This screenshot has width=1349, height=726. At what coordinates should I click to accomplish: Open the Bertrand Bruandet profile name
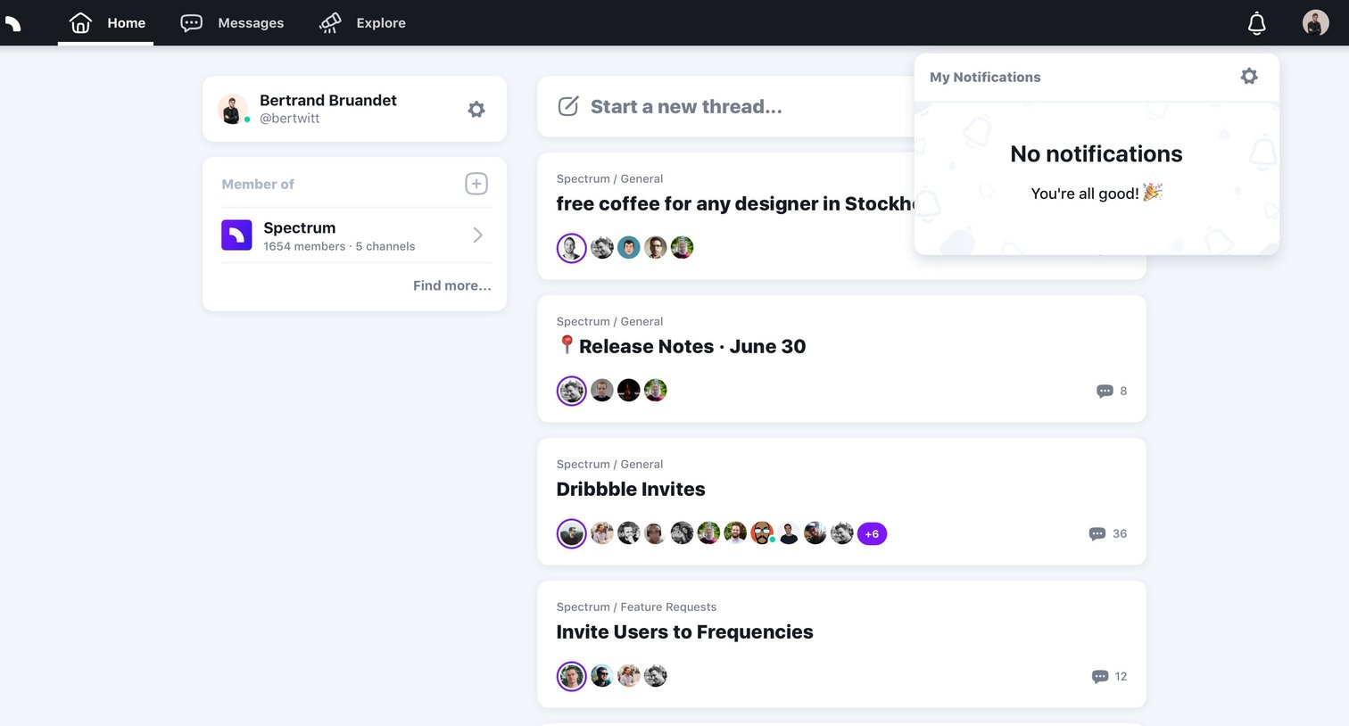pyautogui.click(x=328, y=100)
